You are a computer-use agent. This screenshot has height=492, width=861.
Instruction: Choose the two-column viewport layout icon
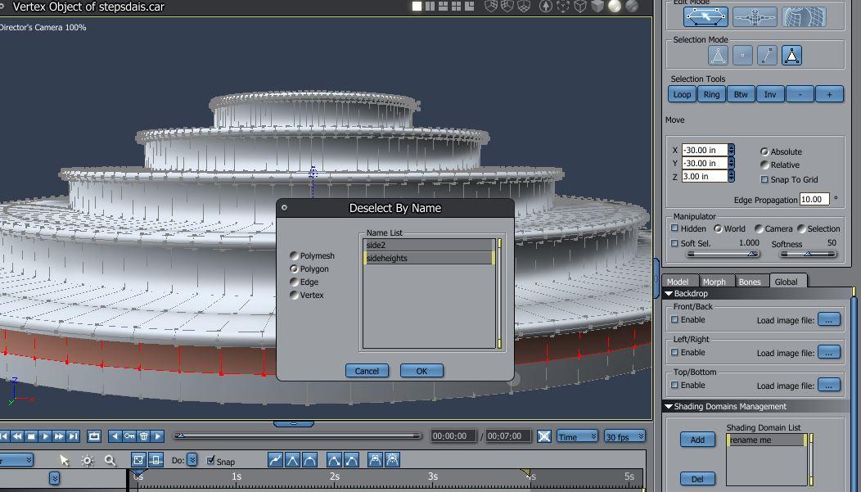pyautogui.click(x=430, y=6)
